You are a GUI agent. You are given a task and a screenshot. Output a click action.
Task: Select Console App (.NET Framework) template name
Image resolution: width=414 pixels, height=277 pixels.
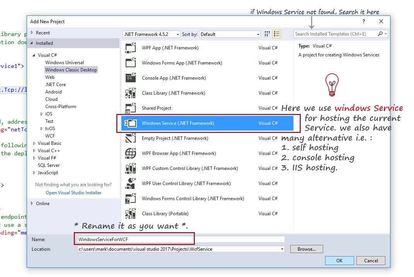click(174, 78)
